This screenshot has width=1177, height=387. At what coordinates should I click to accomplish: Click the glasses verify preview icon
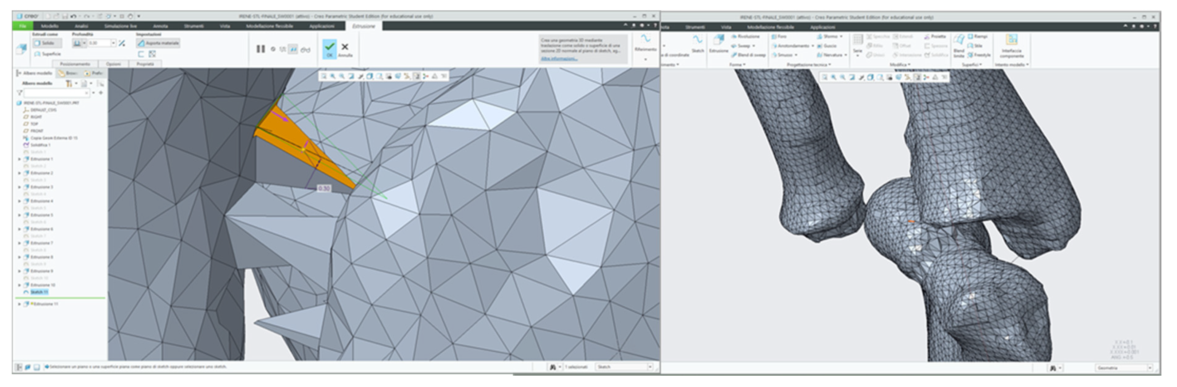click(305, 49)
